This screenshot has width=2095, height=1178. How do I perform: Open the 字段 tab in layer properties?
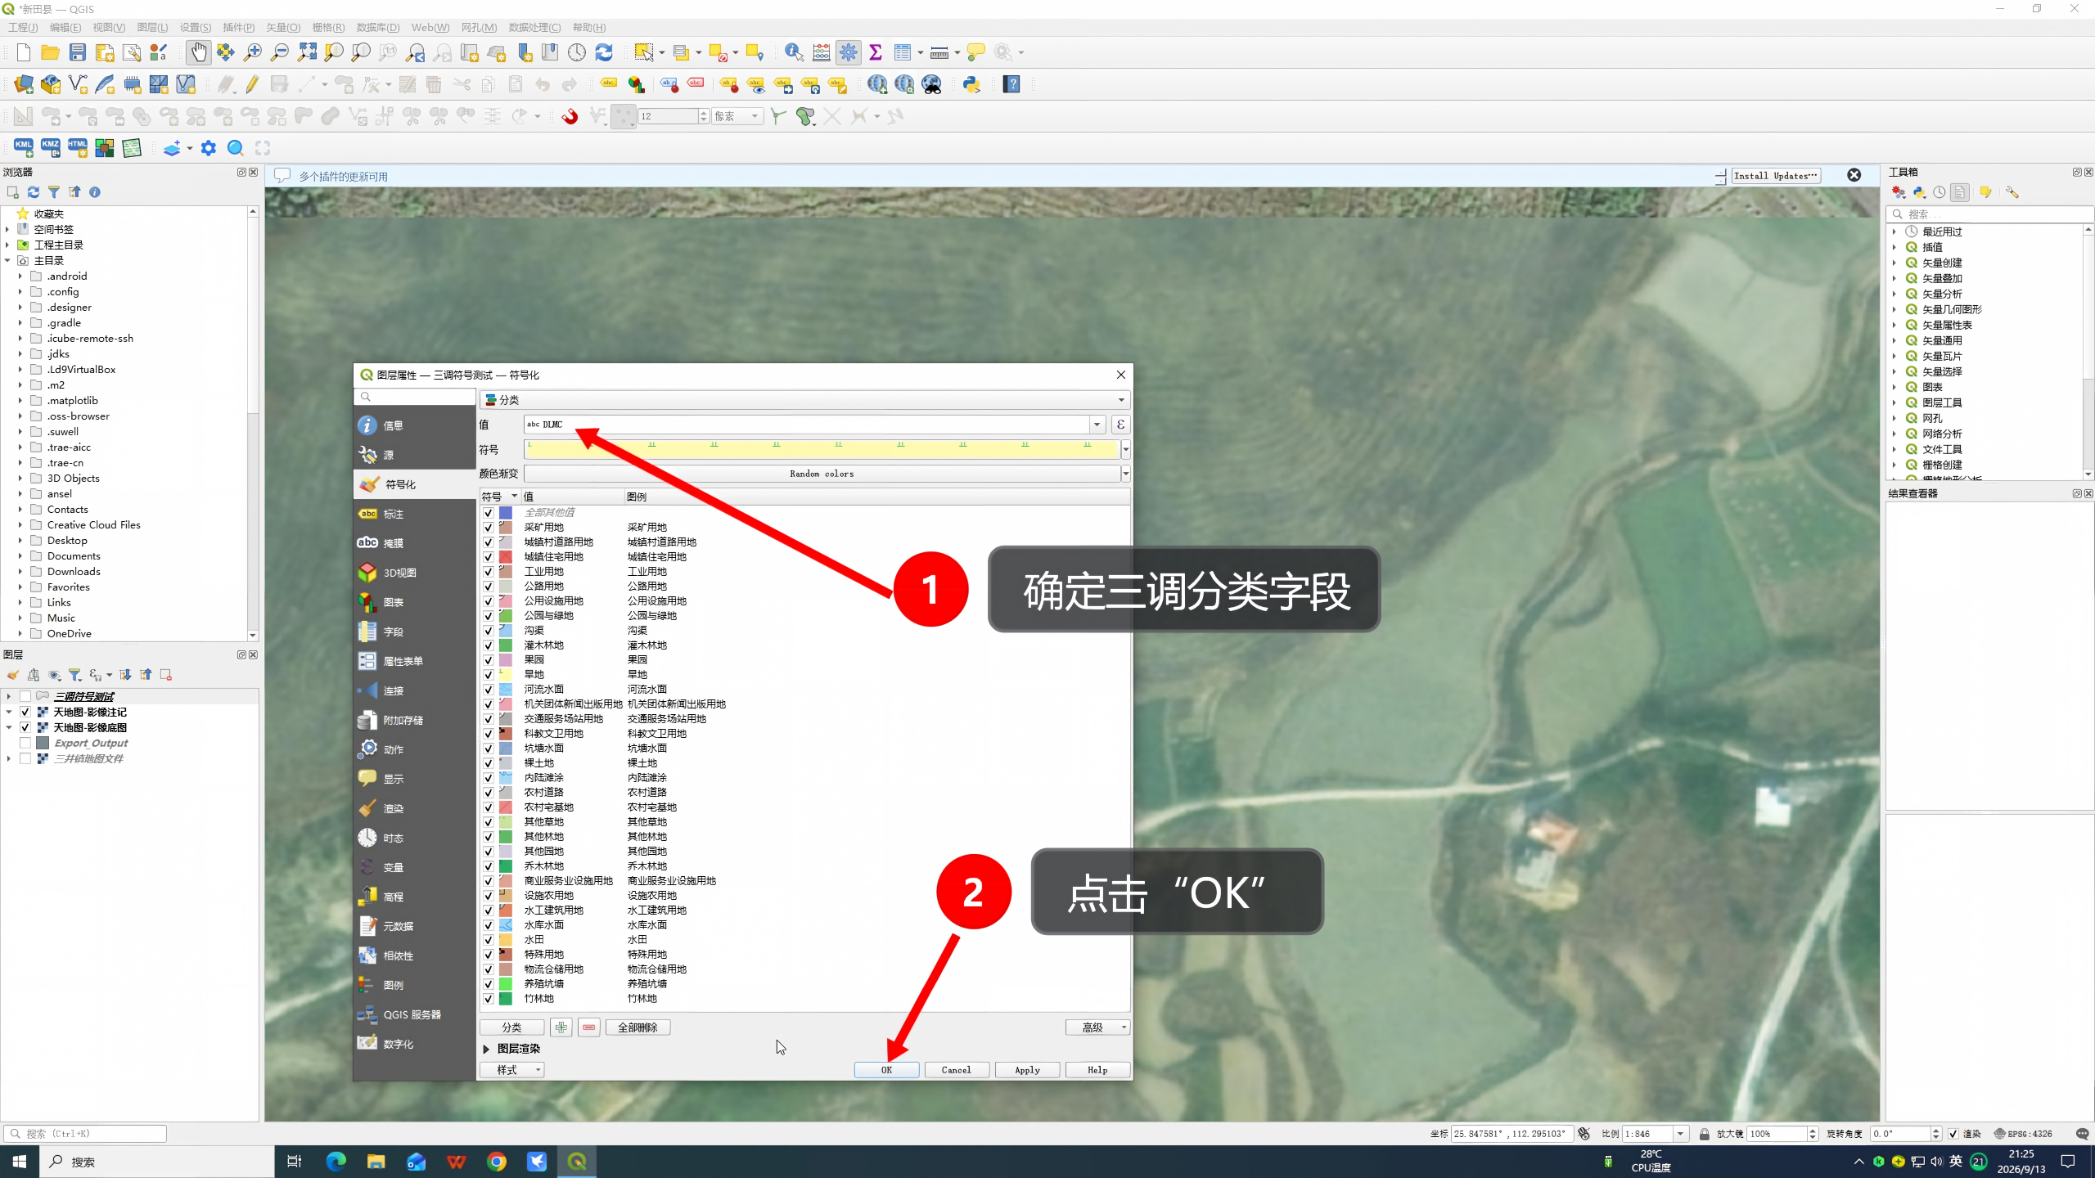414,632
